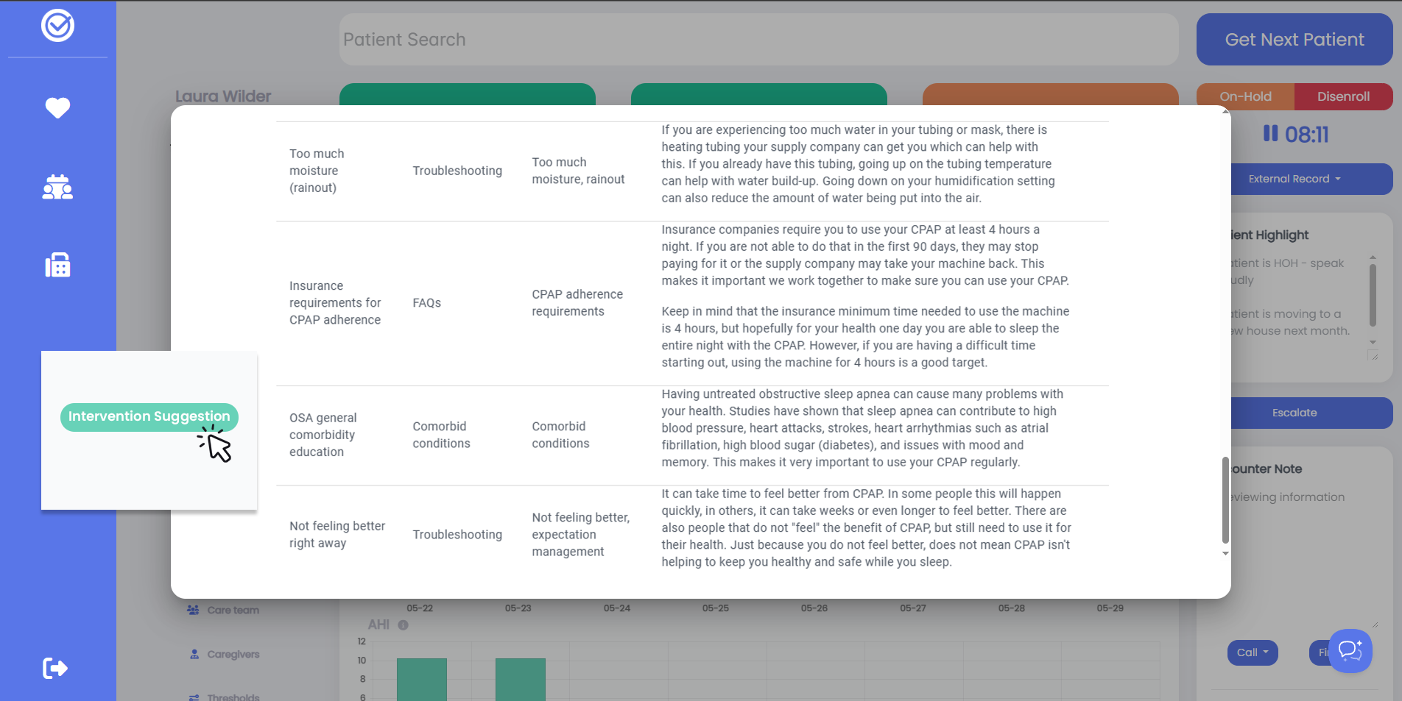Viewport: 1402px width, 701px height.
Task: Set patient status to On-Hold
Action: [x=1245, y=96]
